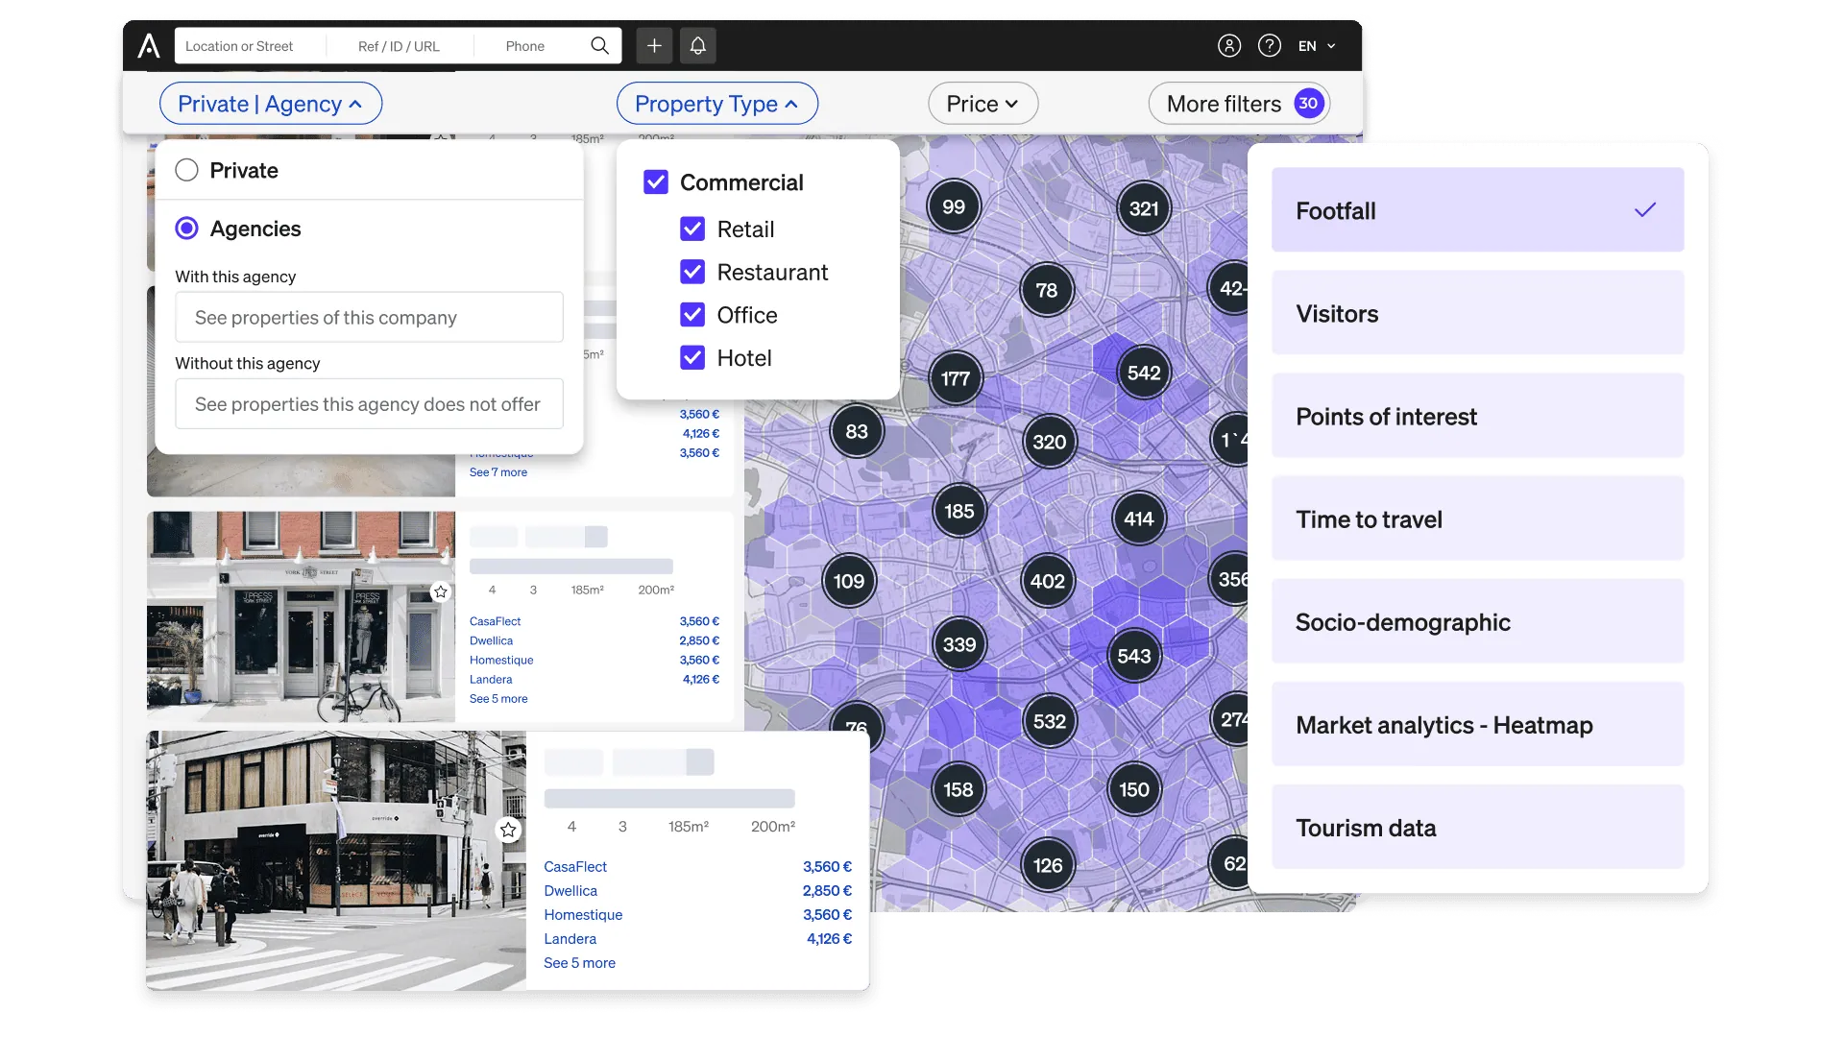
Task: Open the user account icon
Action: [x=1229, y=45]
